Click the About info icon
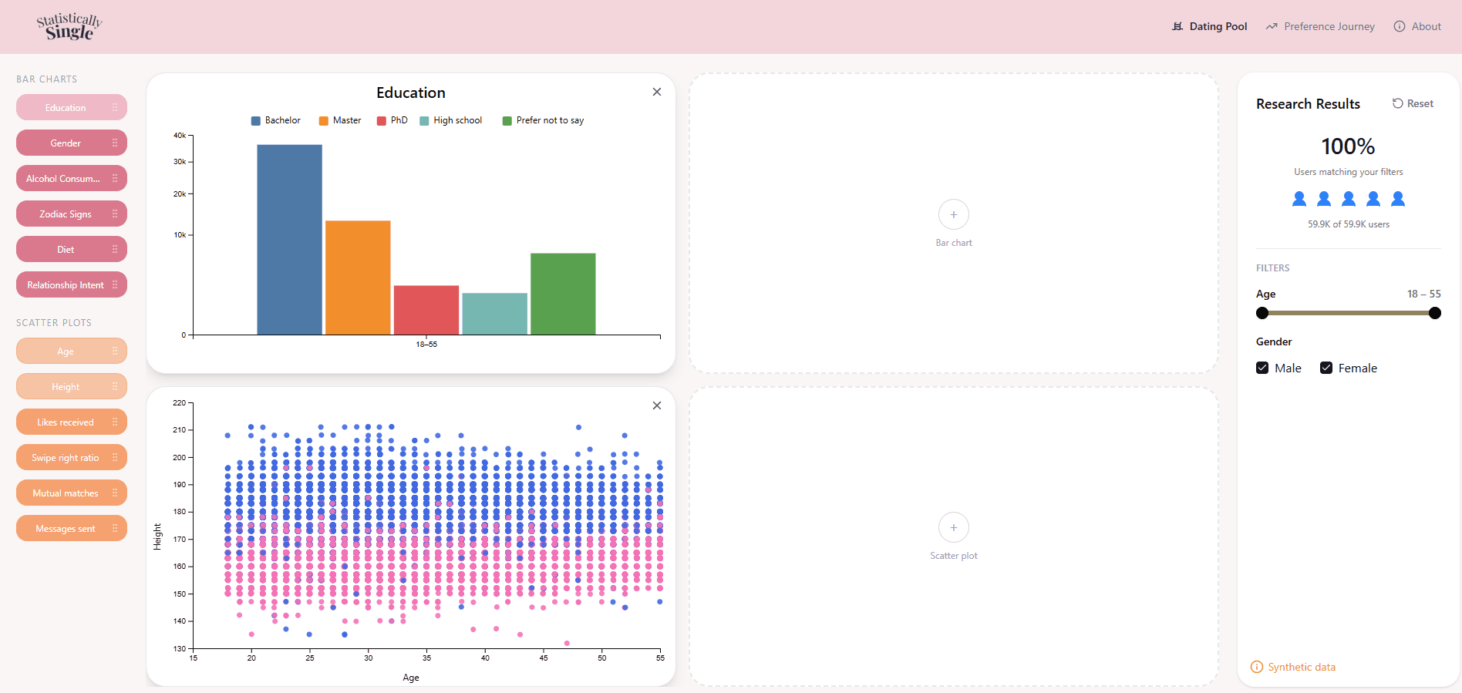Viewport: 1462px width, 693px height. coord(1400,26)
